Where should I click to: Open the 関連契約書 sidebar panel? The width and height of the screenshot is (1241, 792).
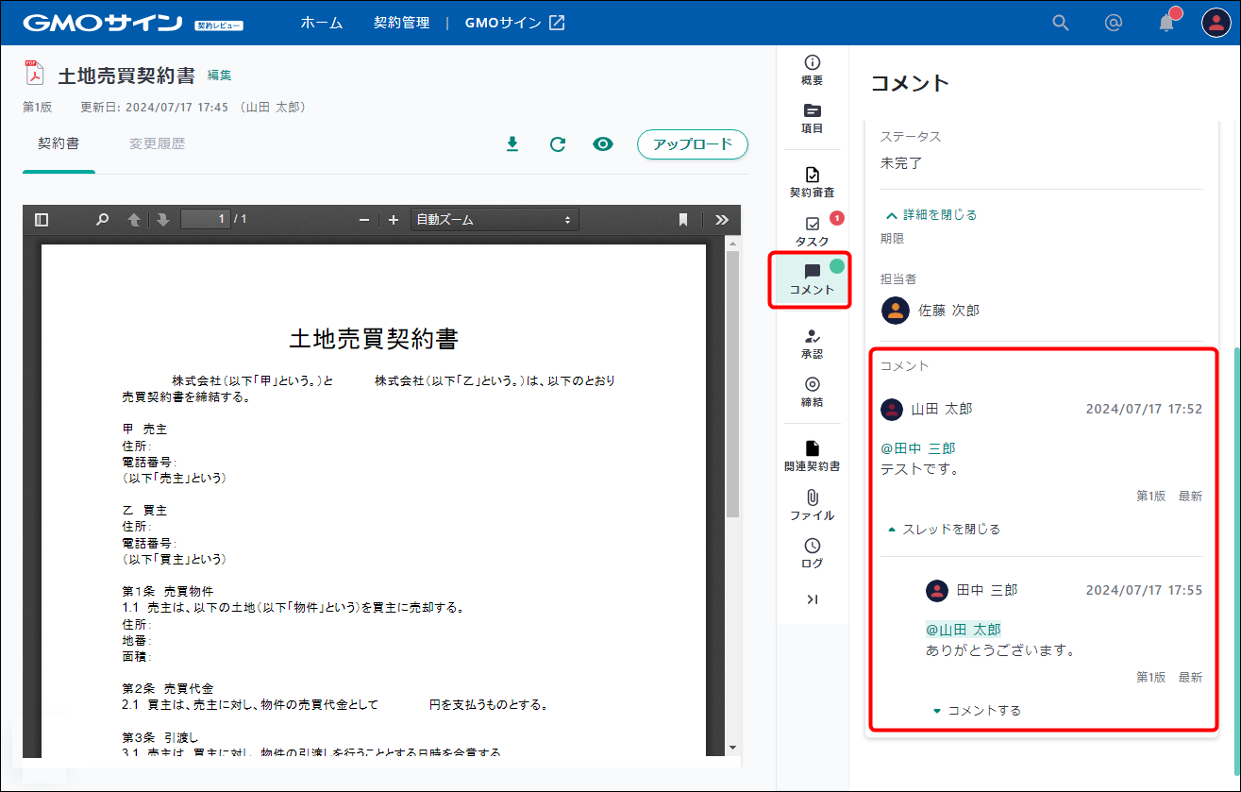tap(812, 456)
